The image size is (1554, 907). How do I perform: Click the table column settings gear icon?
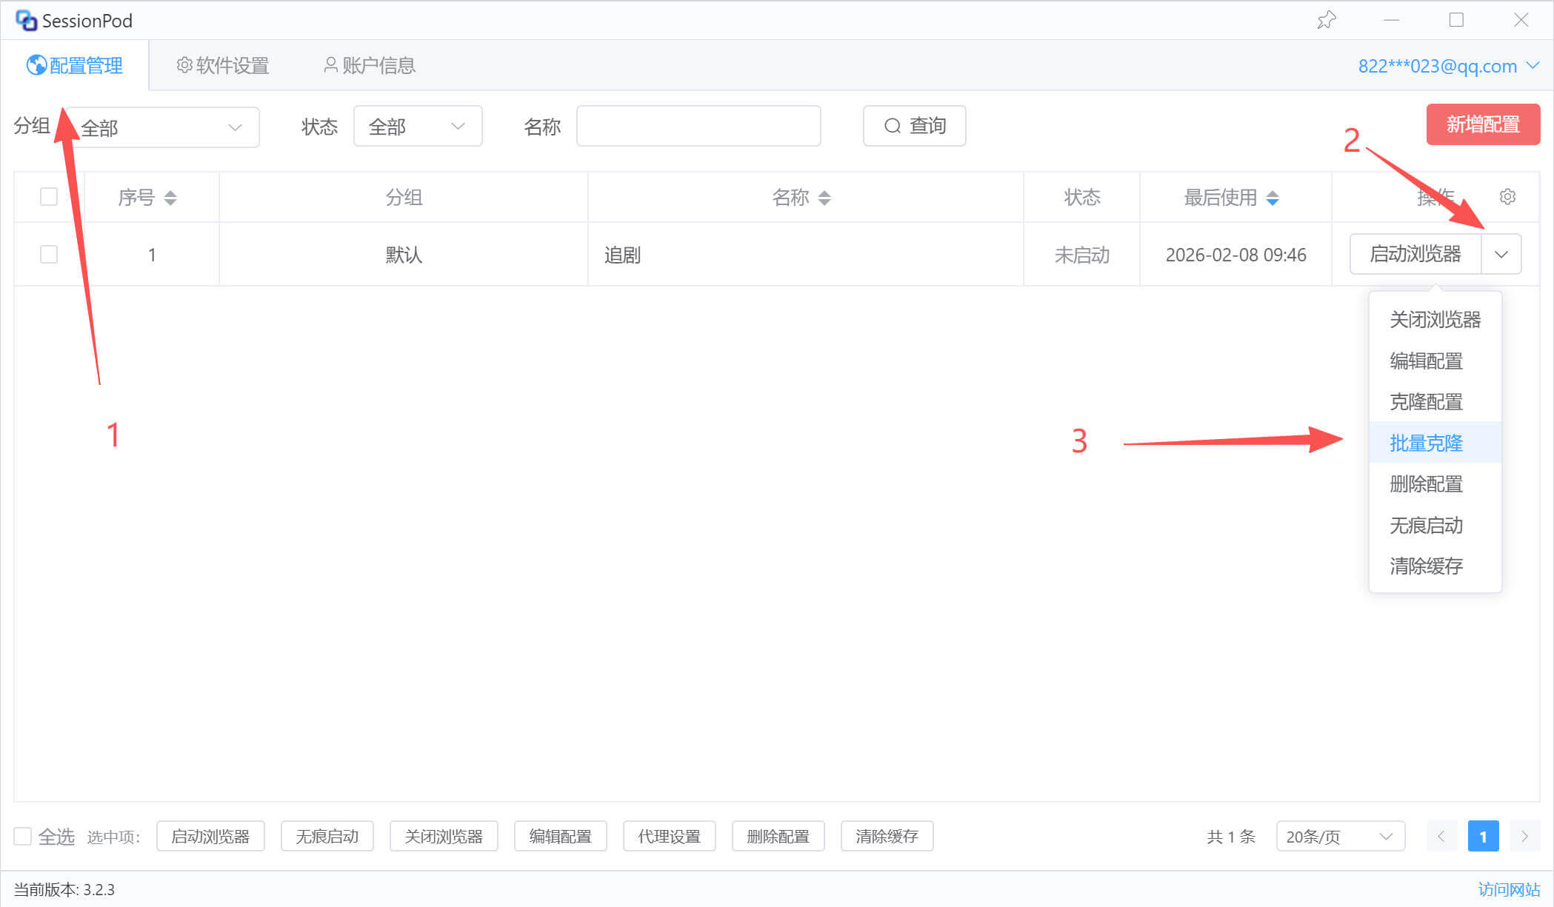(x=1507, y=197)
